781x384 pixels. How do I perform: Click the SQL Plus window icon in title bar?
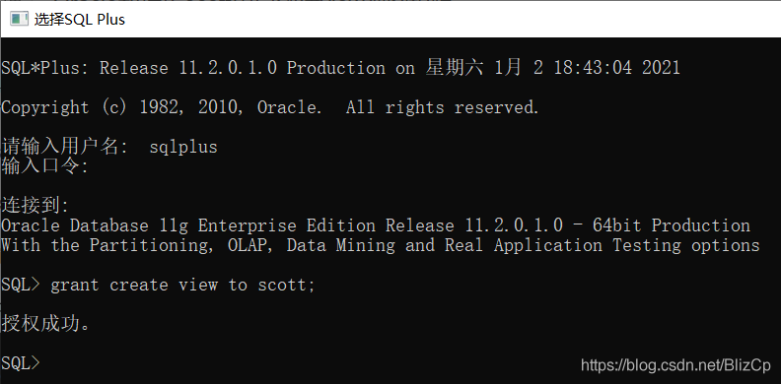click(x=19, y=20)
